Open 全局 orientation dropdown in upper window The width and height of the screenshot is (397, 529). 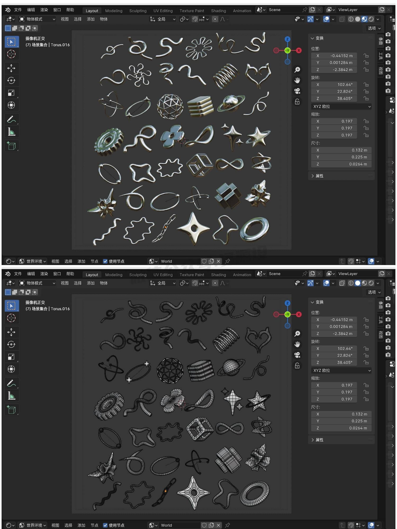tap(163, 19)
